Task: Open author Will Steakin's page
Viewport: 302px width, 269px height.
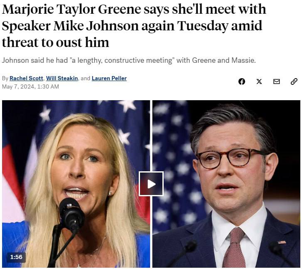Action: 62,78
